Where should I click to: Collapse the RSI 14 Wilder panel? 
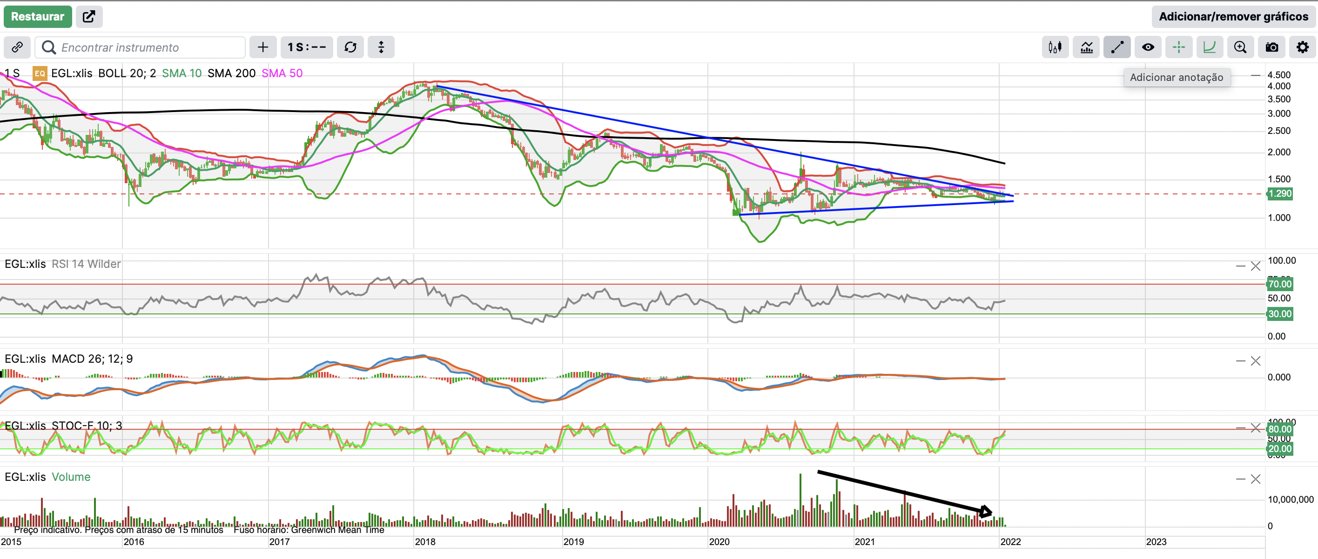click(x=1240, y=266)
